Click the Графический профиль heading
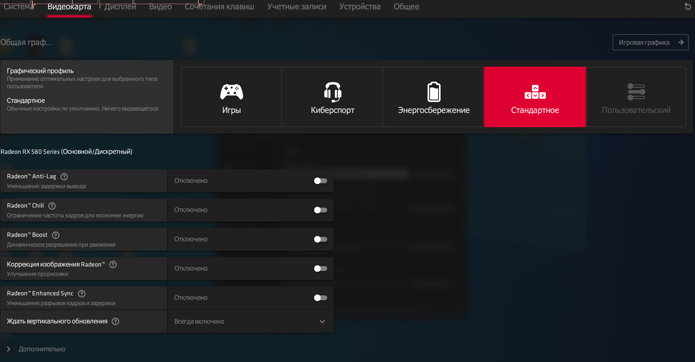This screenshot has height=362, width=695. point(40,71)
